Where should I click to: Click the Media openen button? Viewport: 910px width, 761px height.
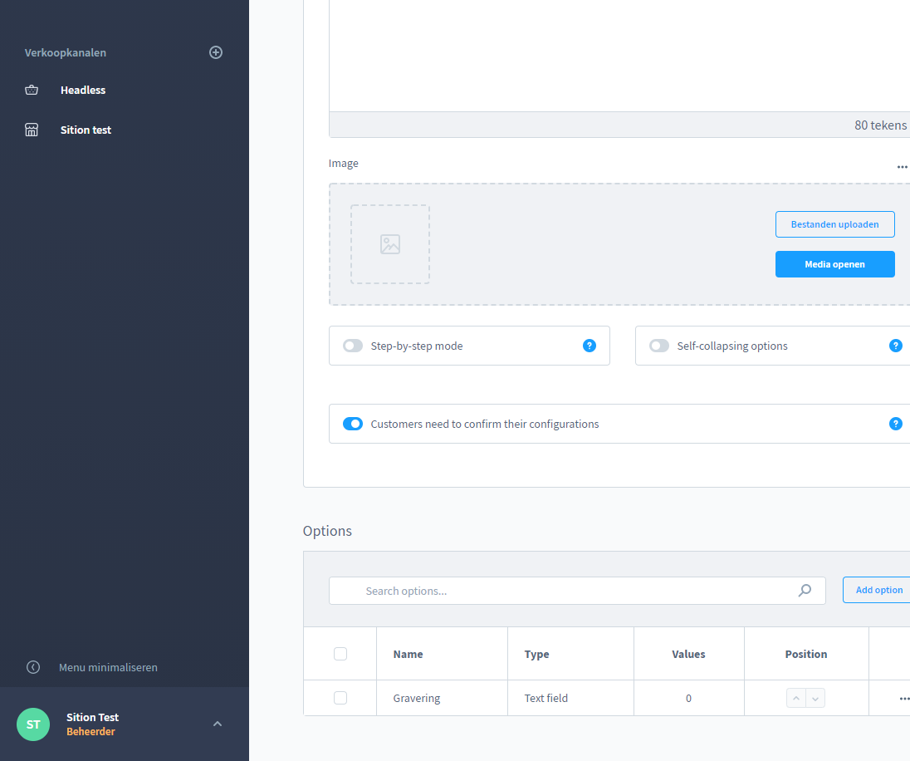tap(834, 264)
